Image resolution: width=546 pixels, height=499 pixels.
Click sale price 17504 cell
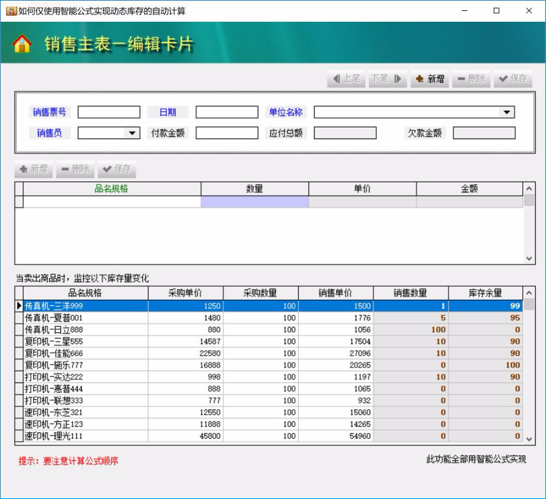point(335,341)
